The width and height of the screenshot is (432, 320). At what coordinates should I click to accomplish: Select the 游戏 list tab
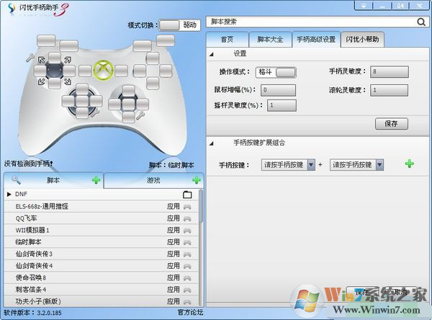pos(154,180)
